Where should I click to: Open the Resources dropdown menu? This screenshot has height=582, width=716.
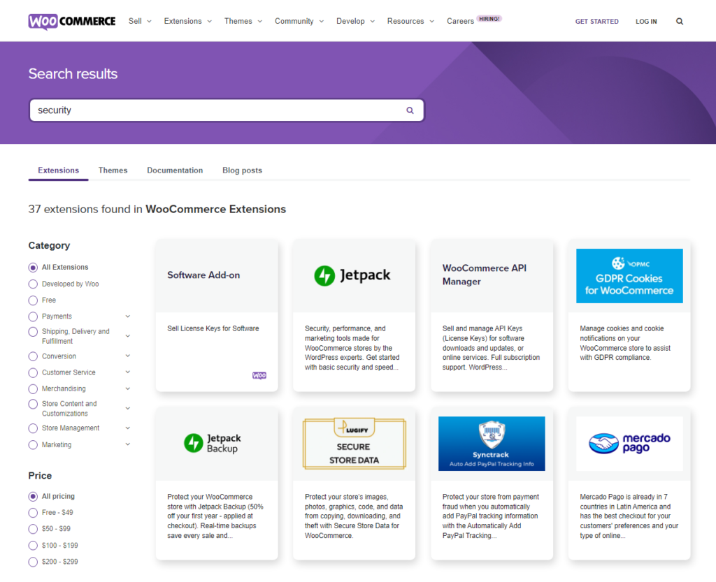410,22
